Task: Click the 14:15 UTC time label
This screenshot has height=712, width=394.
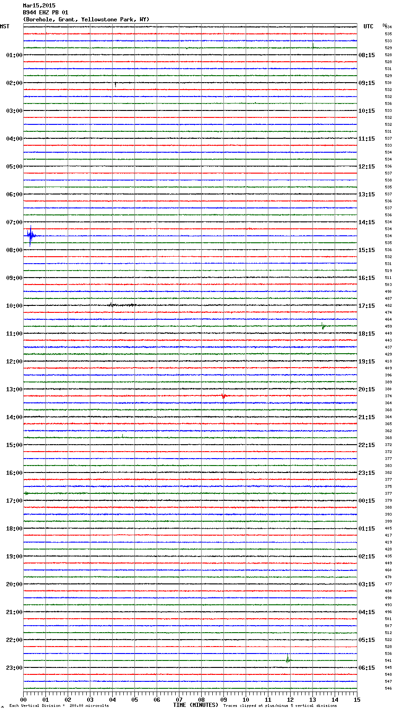Action: (367, 222)
